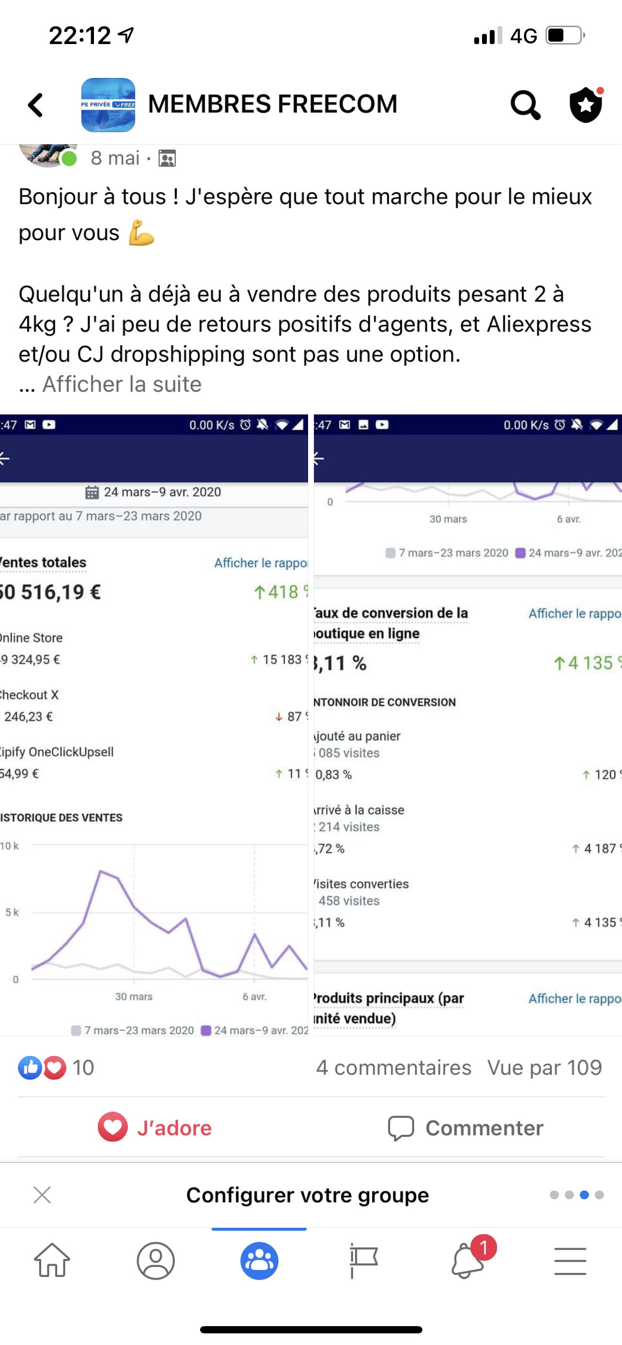The width and height of the screenshot is (622, 1345).
Task: Expand post with 'Afficher la suite'
Action: pyautogui.click(x=122, y=384)
